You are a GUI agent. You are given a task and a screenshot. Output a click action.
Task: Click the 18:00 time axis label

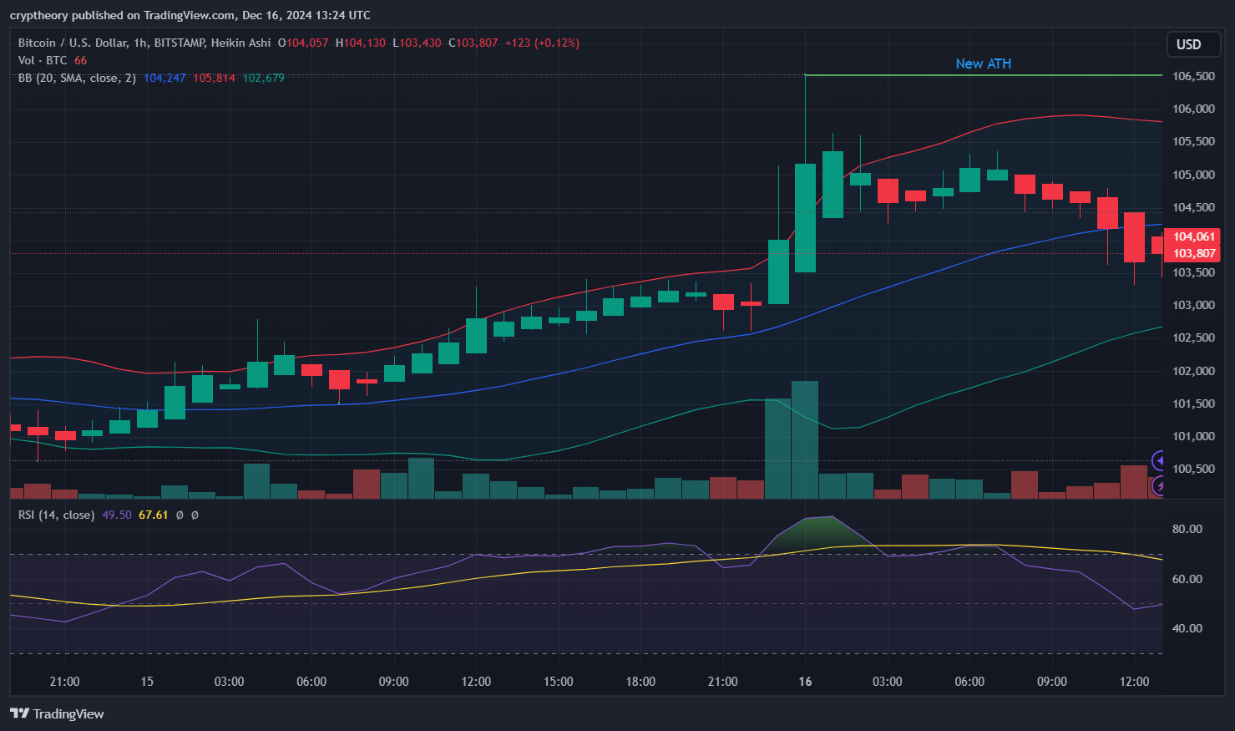[x=640, y=682]
